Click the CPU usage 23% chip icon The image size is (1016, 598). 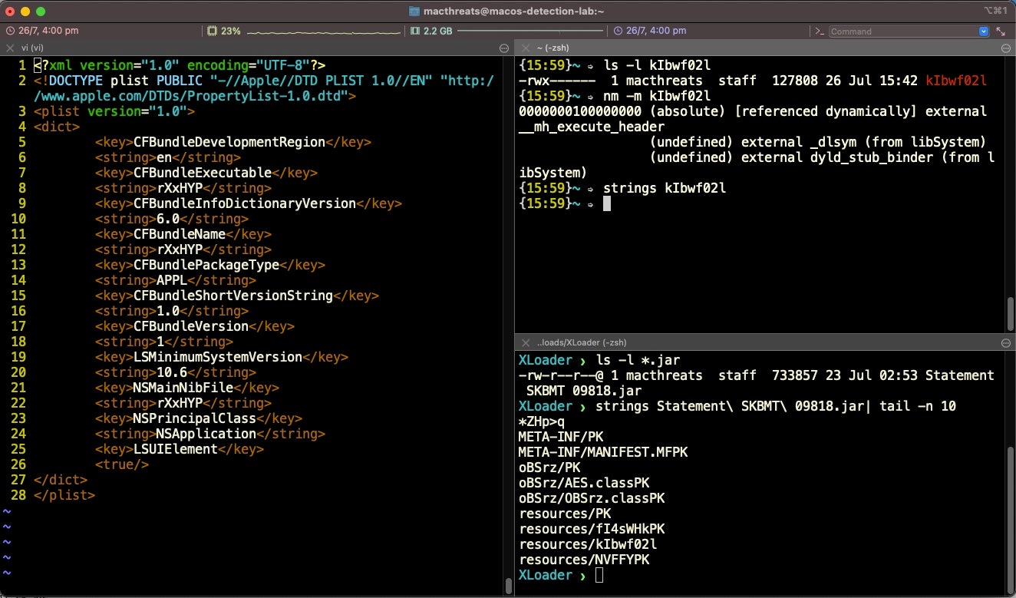[x=213, y=31]
